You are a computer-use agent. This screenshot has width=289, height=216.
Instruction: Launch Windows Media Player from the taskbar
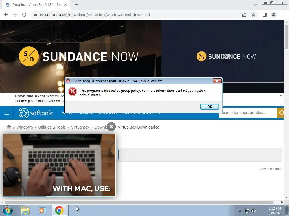click(42, 211)
